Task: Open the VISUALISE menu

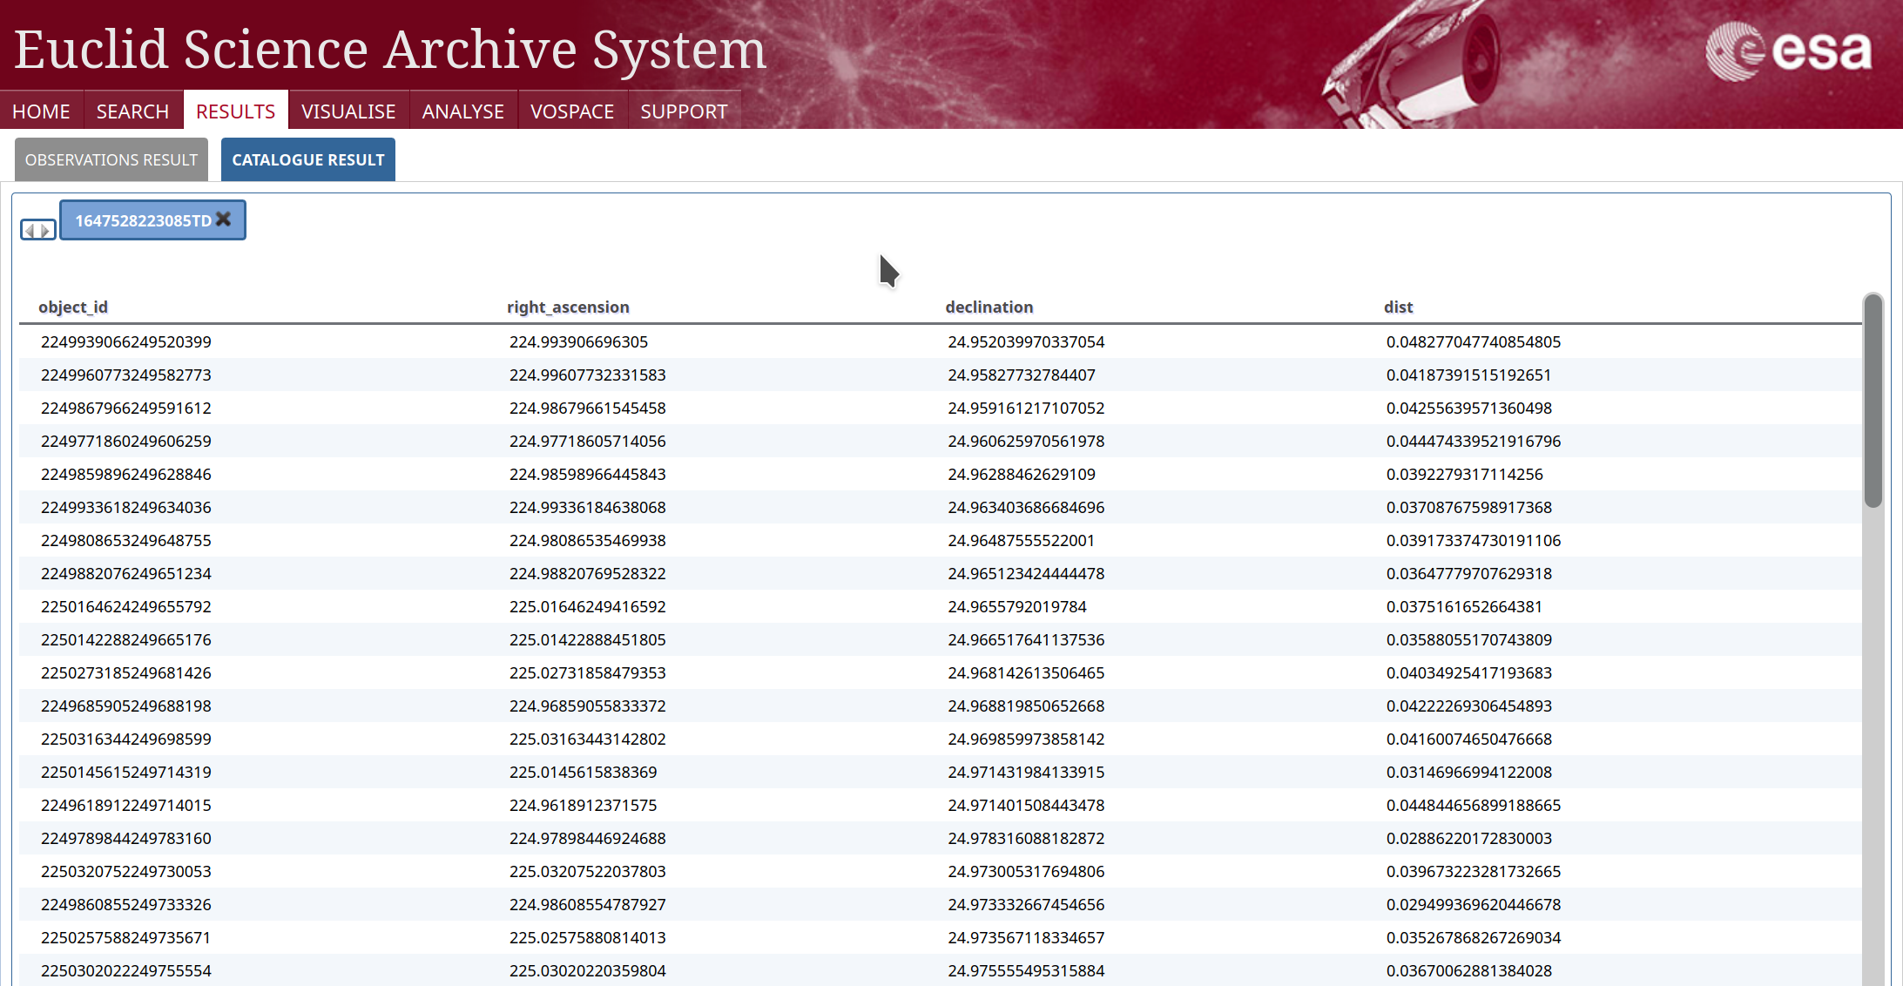Action: point(348,111)
